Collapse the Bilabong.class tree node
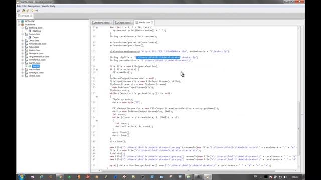The height and width of the screenshot is (180, 321). (x=23, y=28)
